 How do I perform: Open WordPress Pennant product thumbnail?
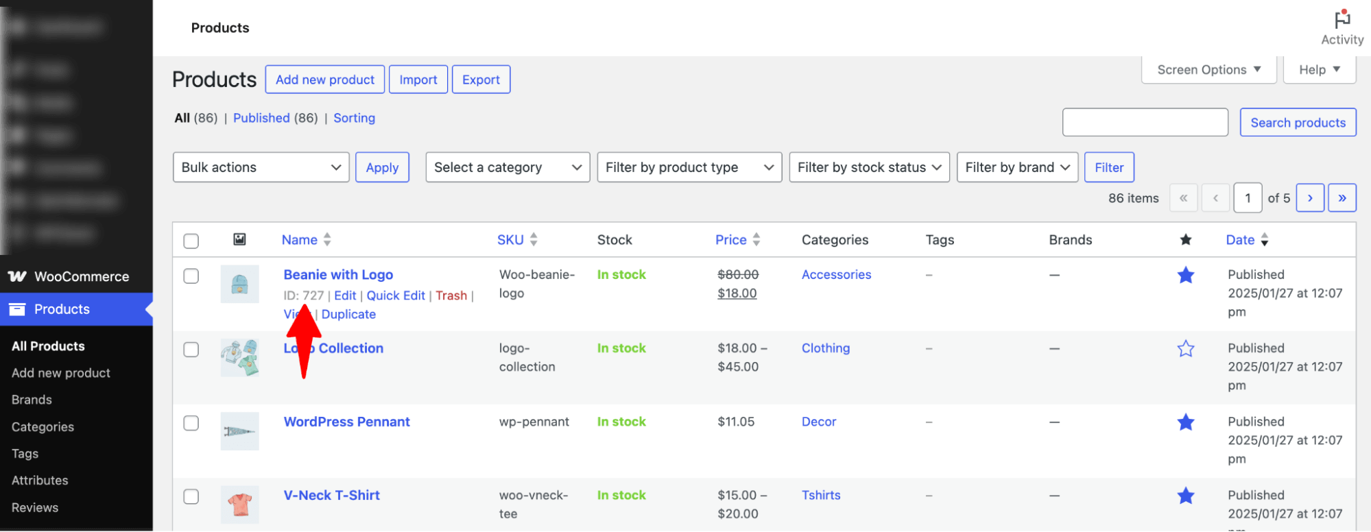[x=239, y=431]
